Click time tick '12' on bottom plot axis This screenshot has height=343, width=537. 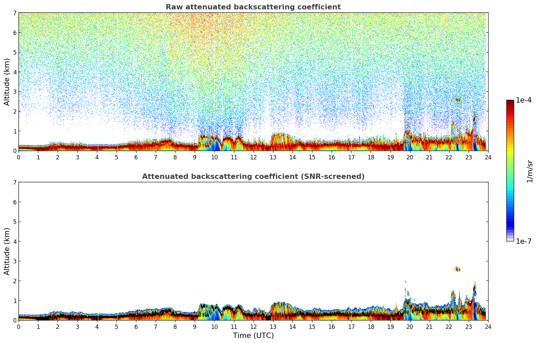[x=253, y=327]
